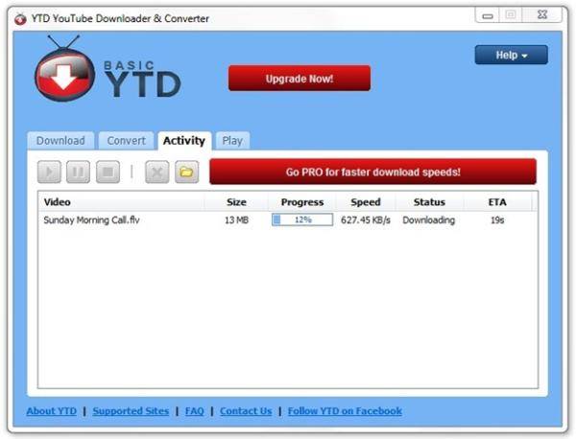Click the 12% progress bar
This screenshot has height=439, width=576.
(x=302, y=219)
